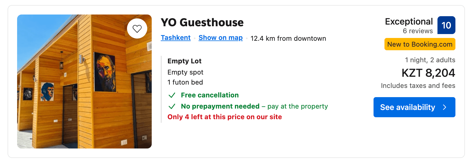
Task: Open the YO Guesthouse title
Action: point(202,22)
